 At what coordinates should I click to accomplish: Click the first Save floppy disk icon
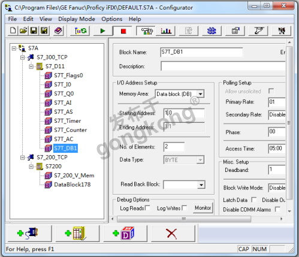tap(34, 31)
